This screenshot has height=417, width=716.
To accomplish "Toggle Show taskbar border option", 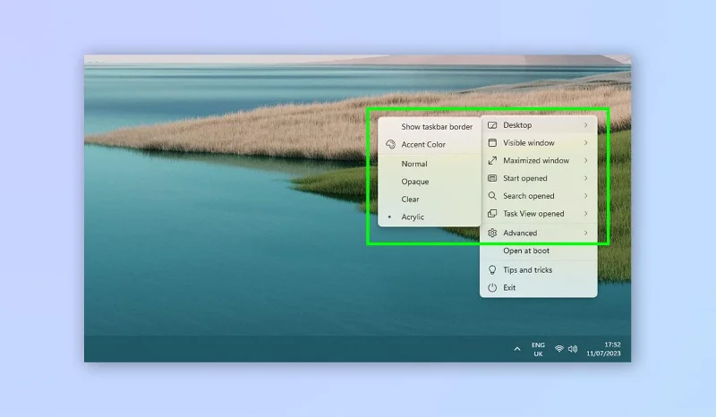I will [x=430, y=127].
